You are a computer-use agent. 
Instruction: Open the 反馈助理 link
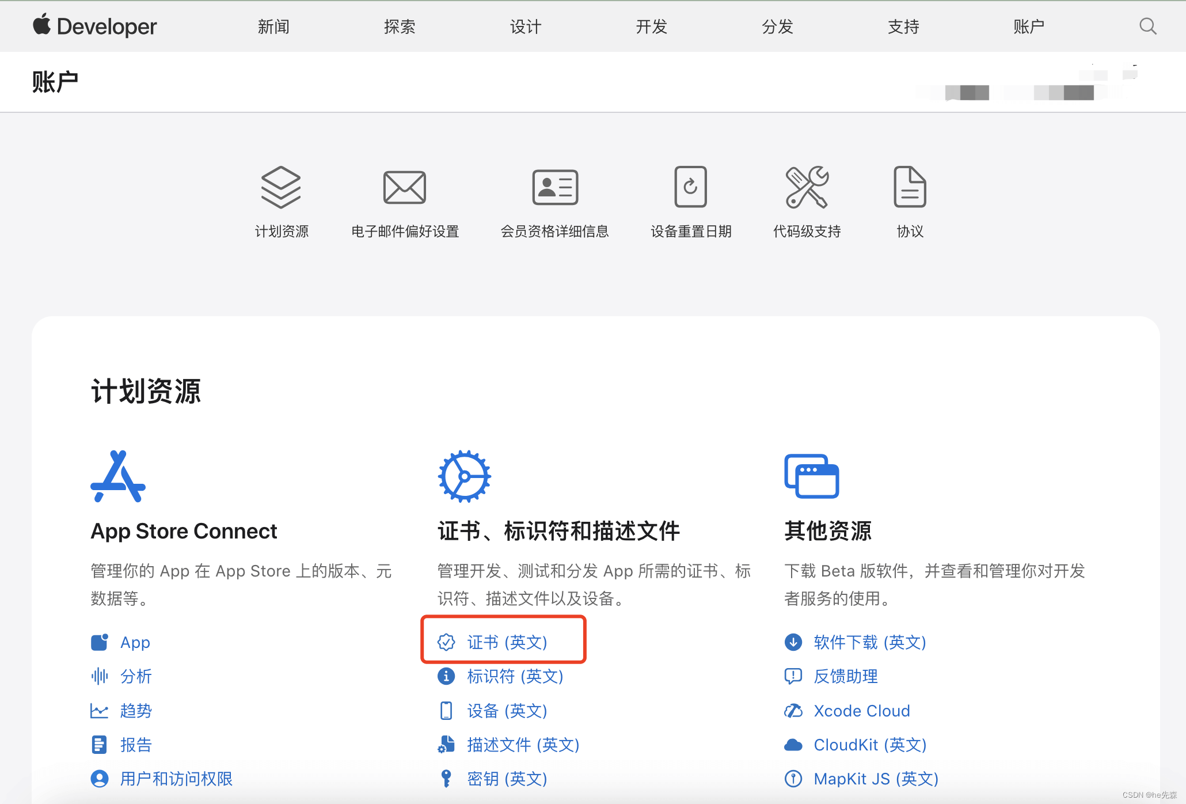[846, 676]
